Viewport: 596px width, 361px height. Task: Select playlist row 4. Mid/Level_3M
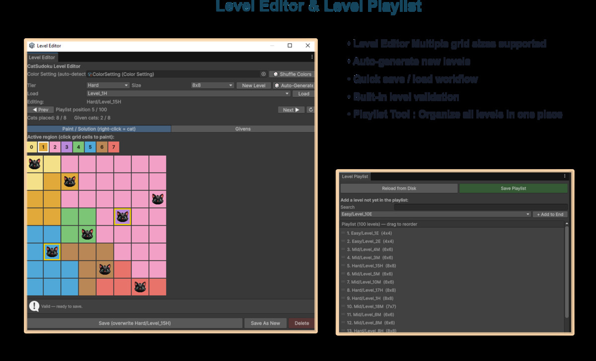tap(452, 258)
